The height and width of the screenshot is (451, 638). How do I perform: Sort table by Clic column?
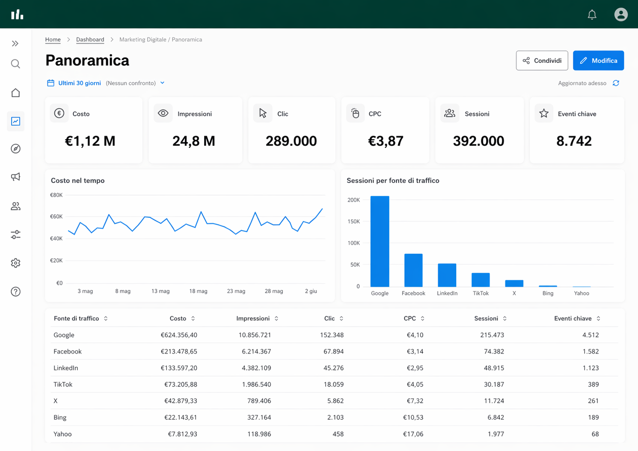[x=334, y=318]
